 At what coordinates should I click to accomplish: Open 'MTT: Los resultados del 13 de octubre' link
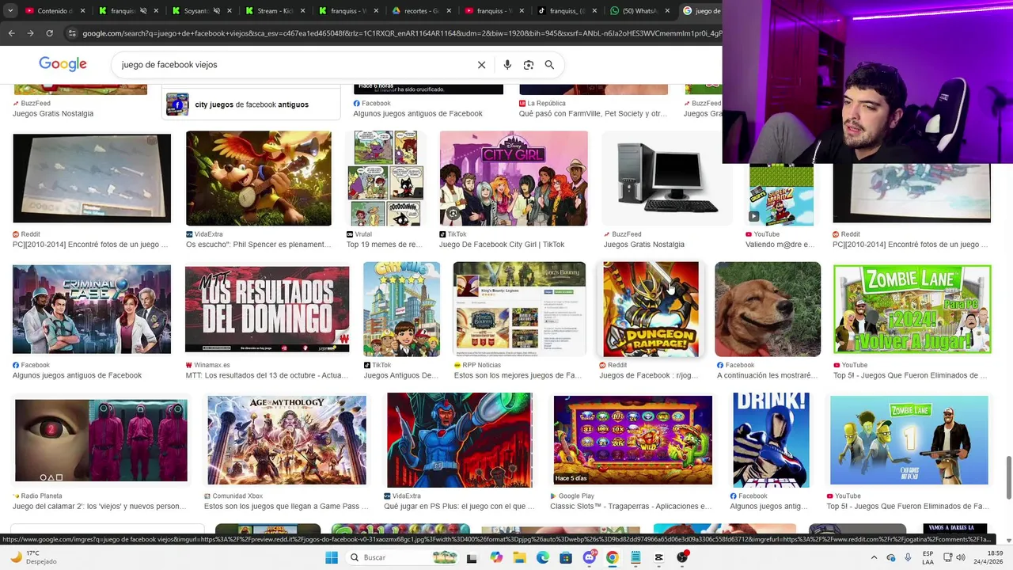267,375
